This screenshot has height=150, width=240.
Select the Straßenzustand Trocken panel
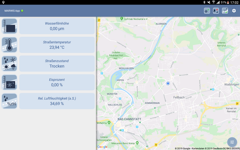pos(57,64)
